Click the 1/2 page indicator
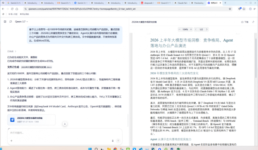 coord(201,29)
